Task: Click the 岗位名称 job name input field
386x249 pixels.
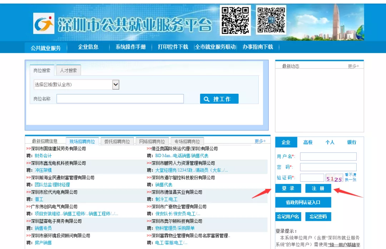Action: click(x=120, y=98)
